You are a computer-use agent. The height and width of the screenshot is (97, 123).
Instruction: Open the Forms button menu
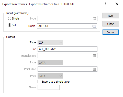111,32
